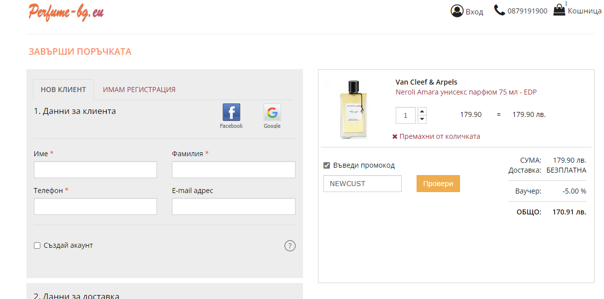Focus the E-mail адрес field
This screenshot has width=604, height=299.
(x=233, y=206)
